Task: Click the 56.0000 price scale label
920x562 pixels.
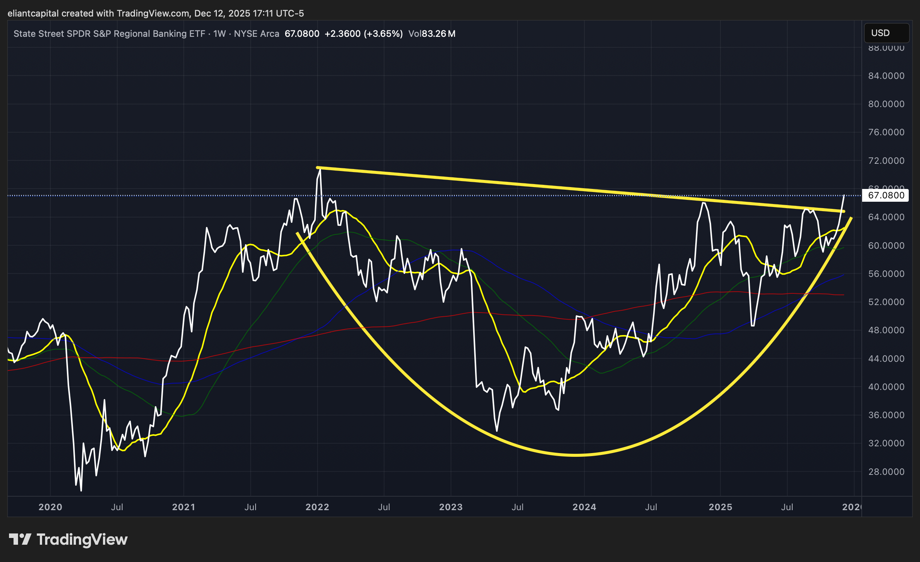Action: pos(886,273)
